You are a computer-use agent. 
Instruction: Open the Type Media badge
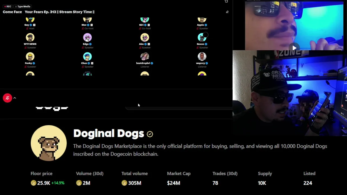pos(23,6)
